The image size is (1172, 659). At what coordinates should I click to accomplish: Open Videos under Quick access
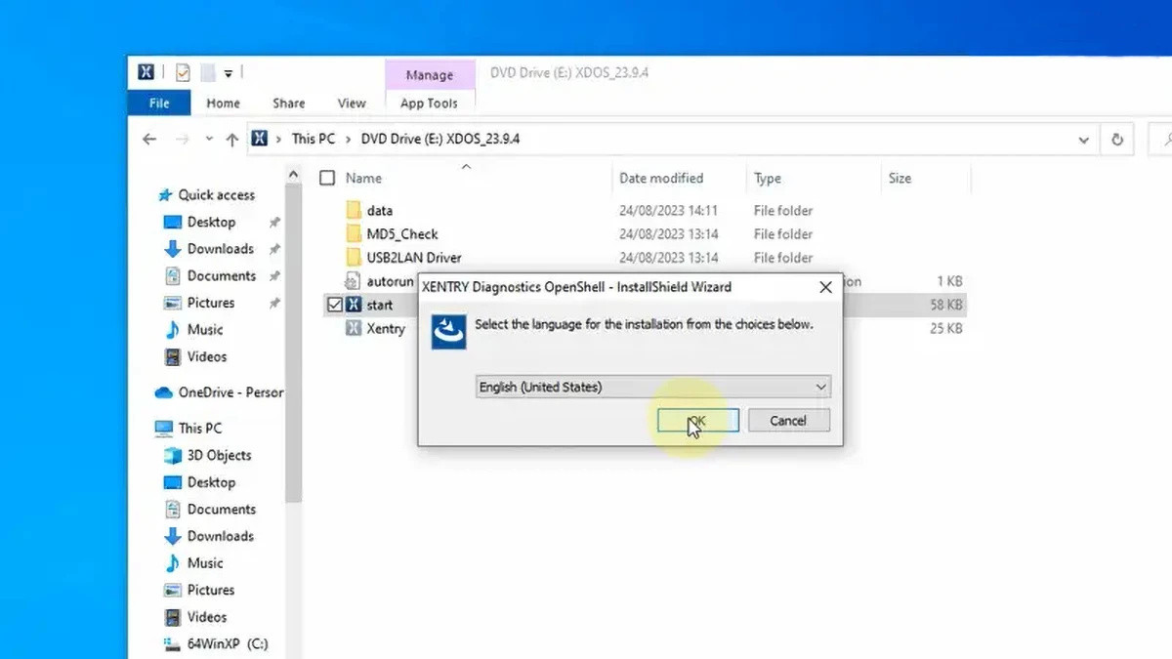pos(206,357)
